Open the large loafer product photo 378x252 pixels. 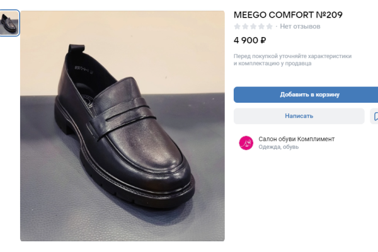click(122, 126)
